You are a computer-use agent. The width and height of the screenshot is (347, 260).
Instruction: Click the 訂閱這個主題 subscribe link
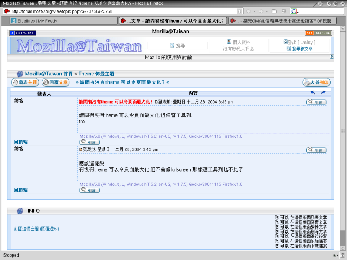pos(36,228)
